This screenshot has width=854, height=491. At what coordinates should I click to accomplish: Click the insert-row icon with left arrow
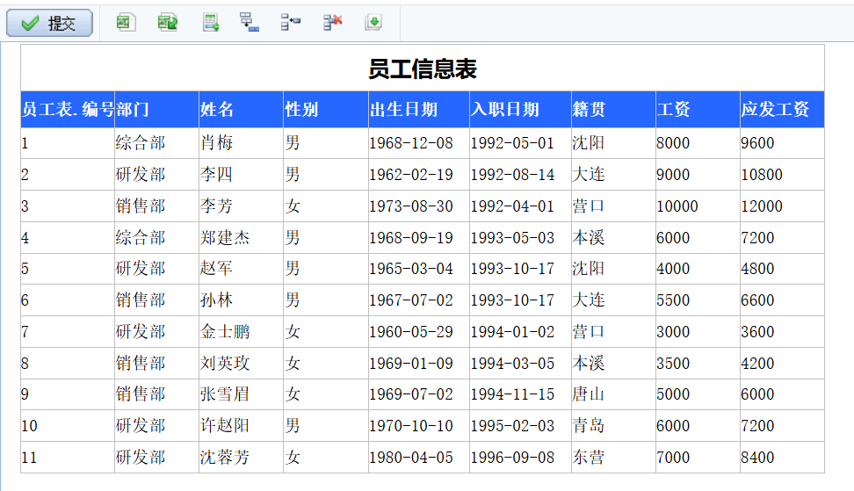coord(291,23)
